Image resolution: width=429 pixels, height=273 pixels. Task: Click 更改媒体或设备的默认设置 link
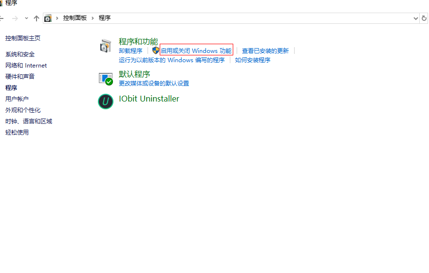pyautogui.click(x=154, y=83)
